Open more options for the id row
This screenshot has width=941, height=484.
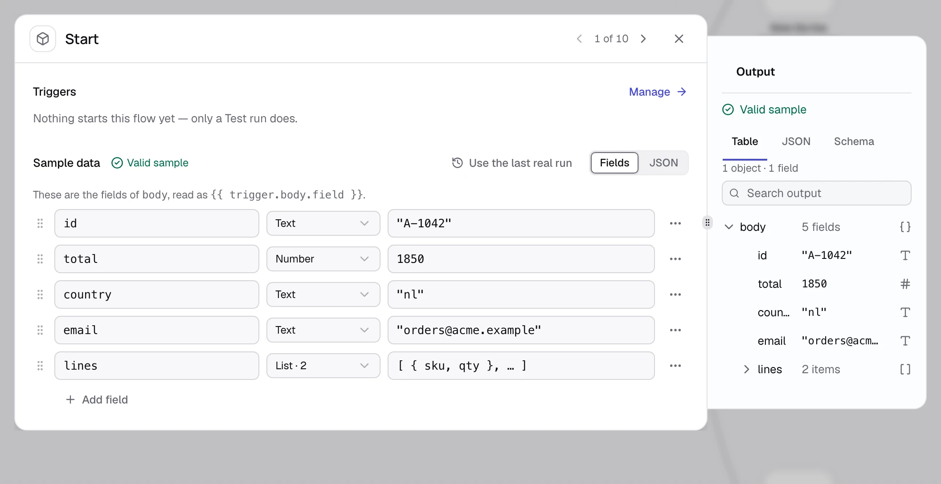675,223
